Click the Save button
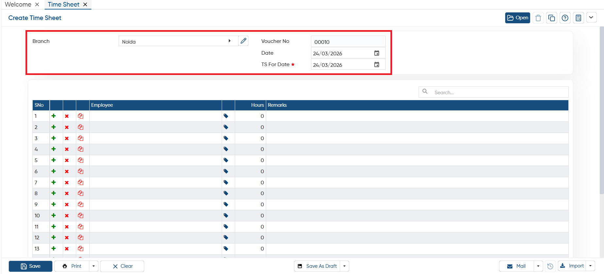 pyautogui.click(x=30, y=266)
